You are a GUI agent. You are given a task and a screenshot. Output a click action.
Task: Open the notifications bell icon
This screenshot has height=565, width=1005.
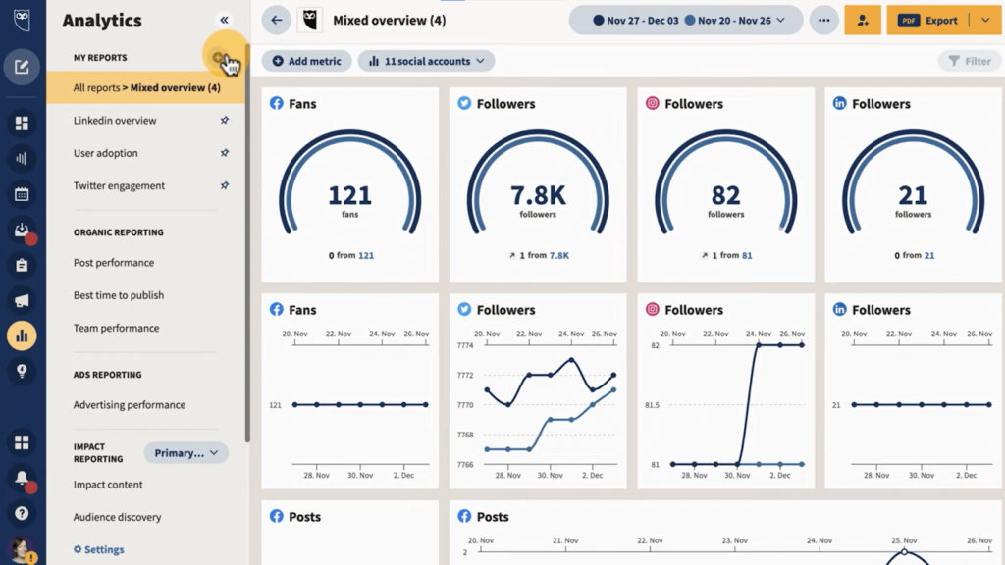click(x=22, y=478)
